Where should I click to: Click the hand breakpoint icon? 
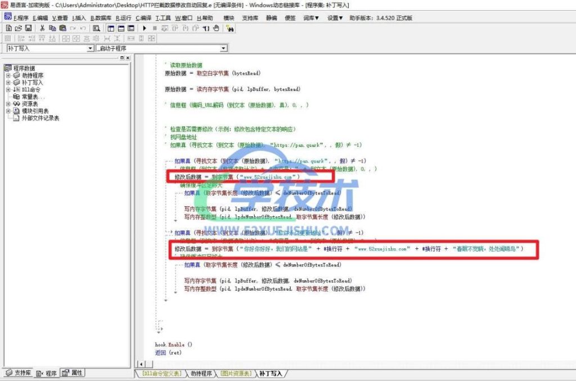tap(216, 28)
